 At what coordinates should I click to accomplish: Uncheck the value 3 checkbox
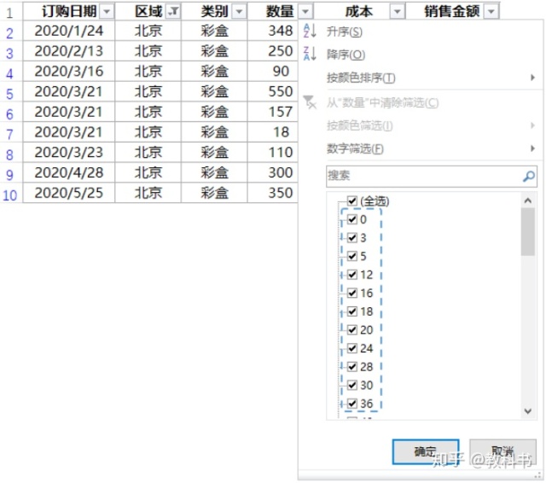pyautogui.click(x=352, y=238)
